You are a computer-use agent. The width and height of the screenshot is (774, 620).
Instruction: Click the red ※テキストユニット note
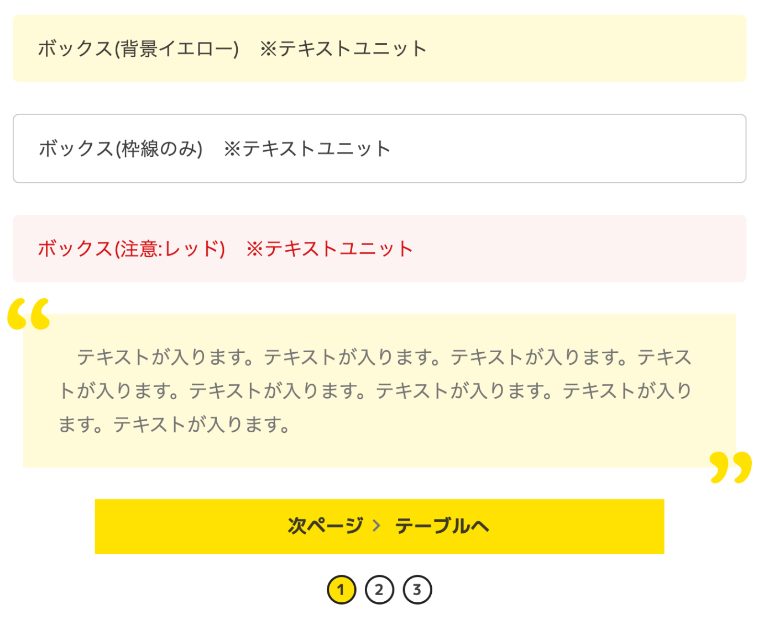pyautogui.click(x=330, y=248)
